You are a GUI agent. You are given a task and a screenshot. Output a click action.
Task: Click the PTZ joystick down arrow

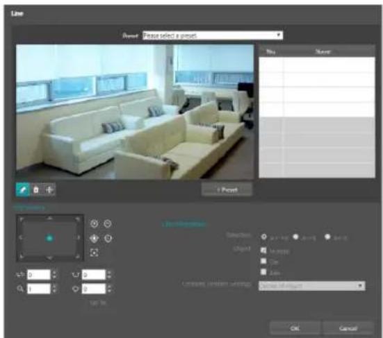50,257
